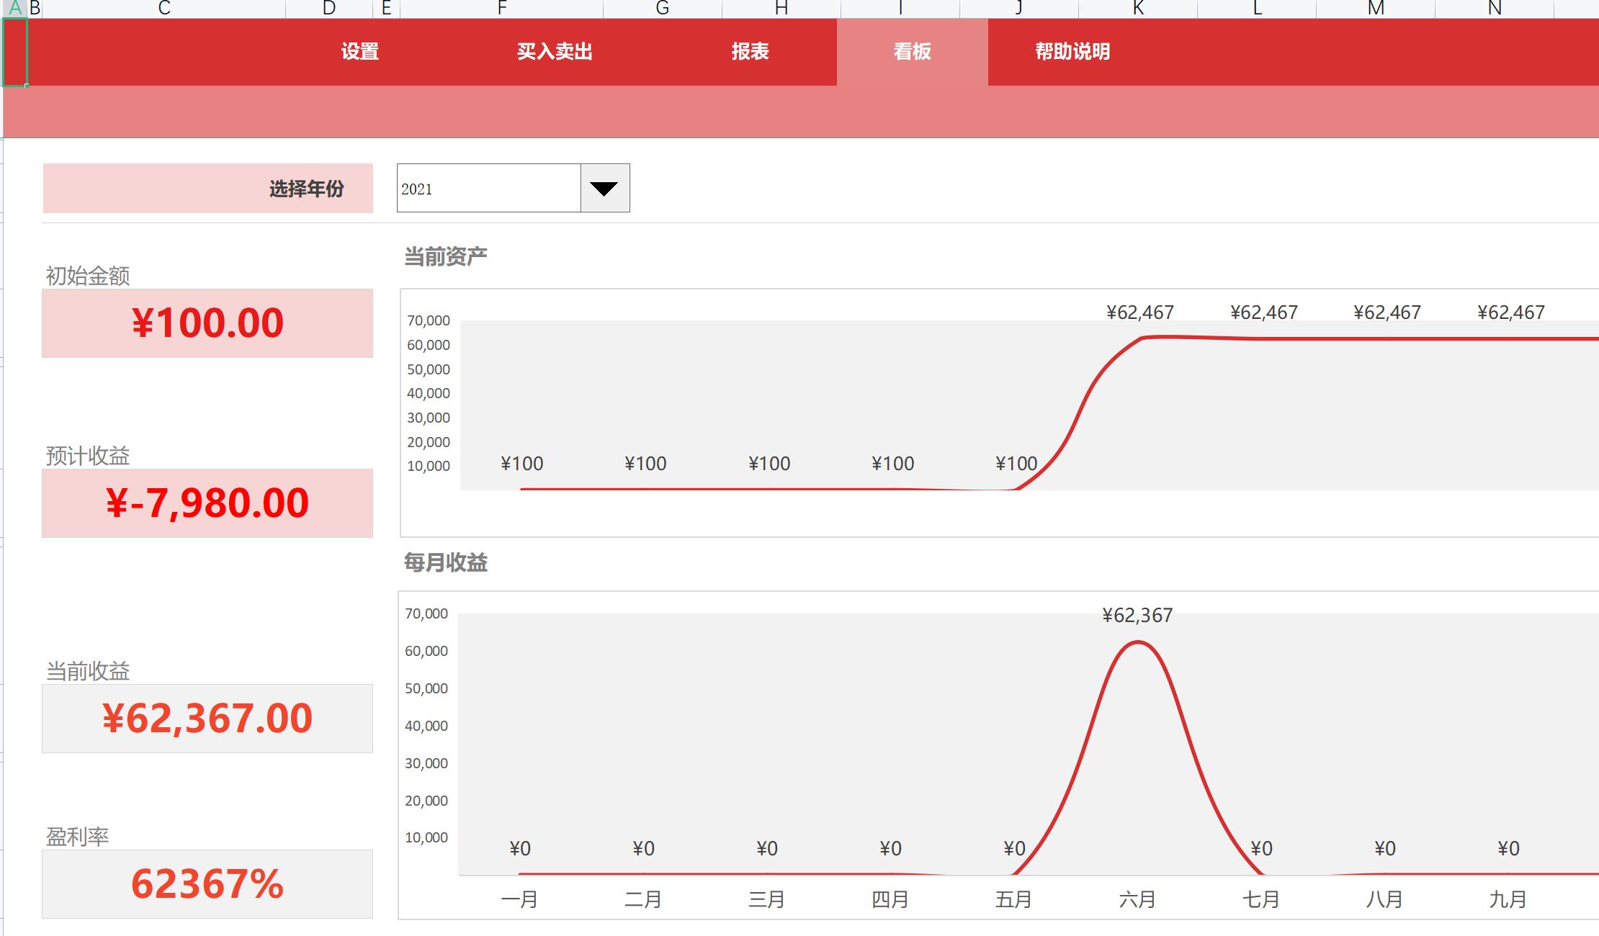Switch to the 买入卖出 tab
The width and height of the screenshot is (1599, 936).
(x=555, y=51)
